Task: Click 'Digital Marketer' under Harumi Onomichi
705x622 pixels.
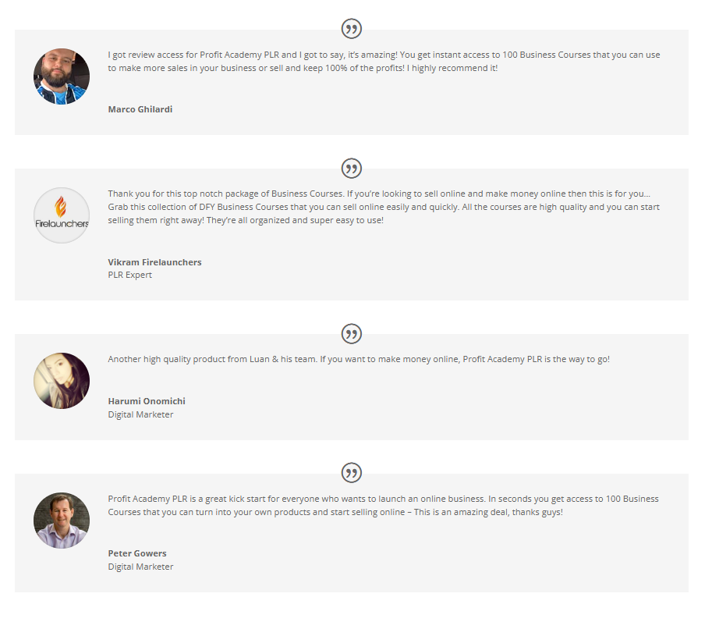Action: (140, 414)
